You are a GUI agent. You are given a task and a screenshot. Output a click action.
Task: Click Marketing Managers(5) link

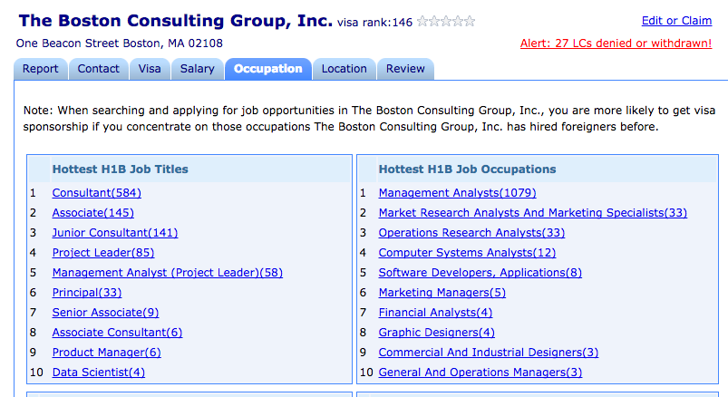click(x=442, y=293)
